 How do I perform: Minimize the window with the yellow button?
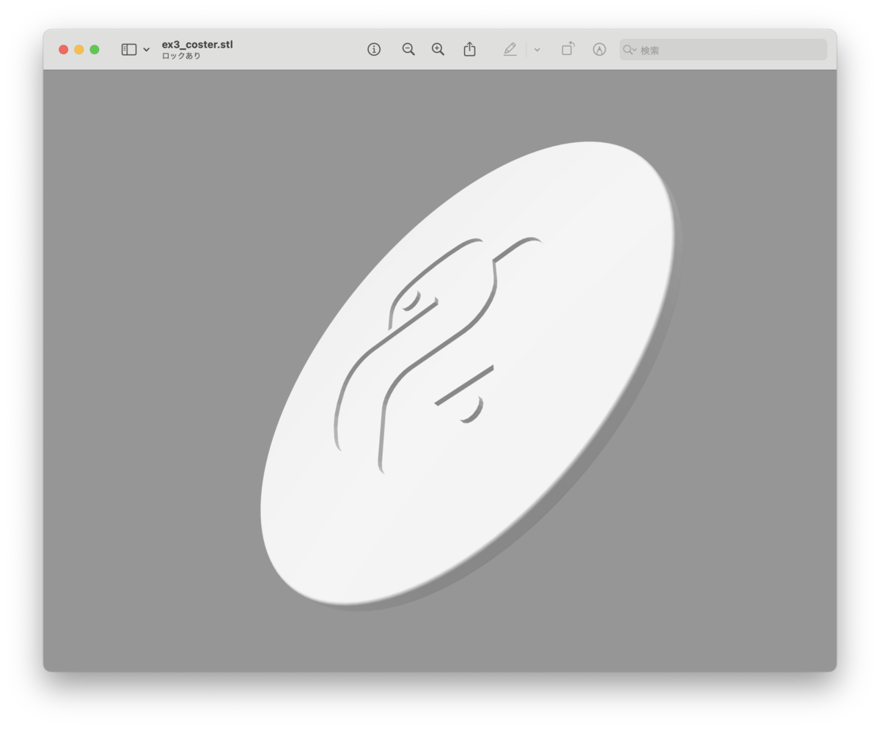click(x=79, y=49)
